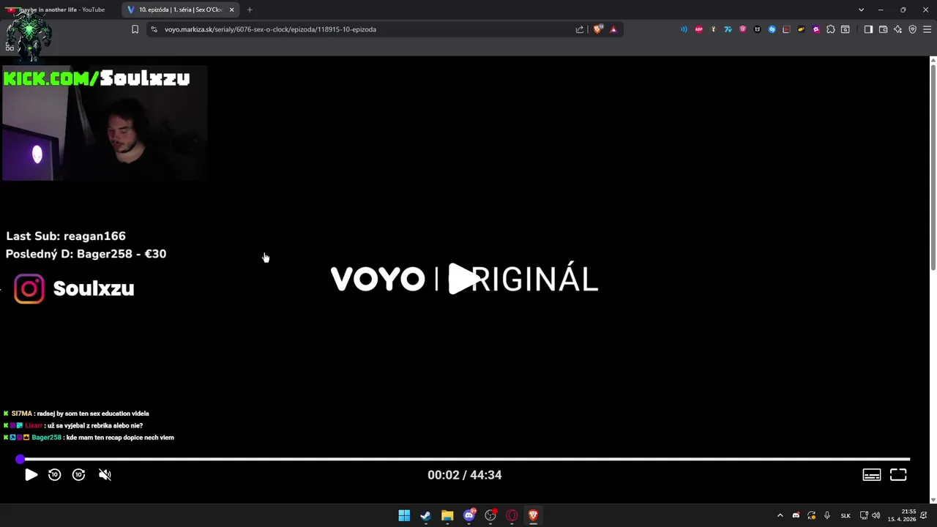Open File Explorer from the taskbar
The width and height of the screenshot is (937, 527).
click(x=447, y=515)
